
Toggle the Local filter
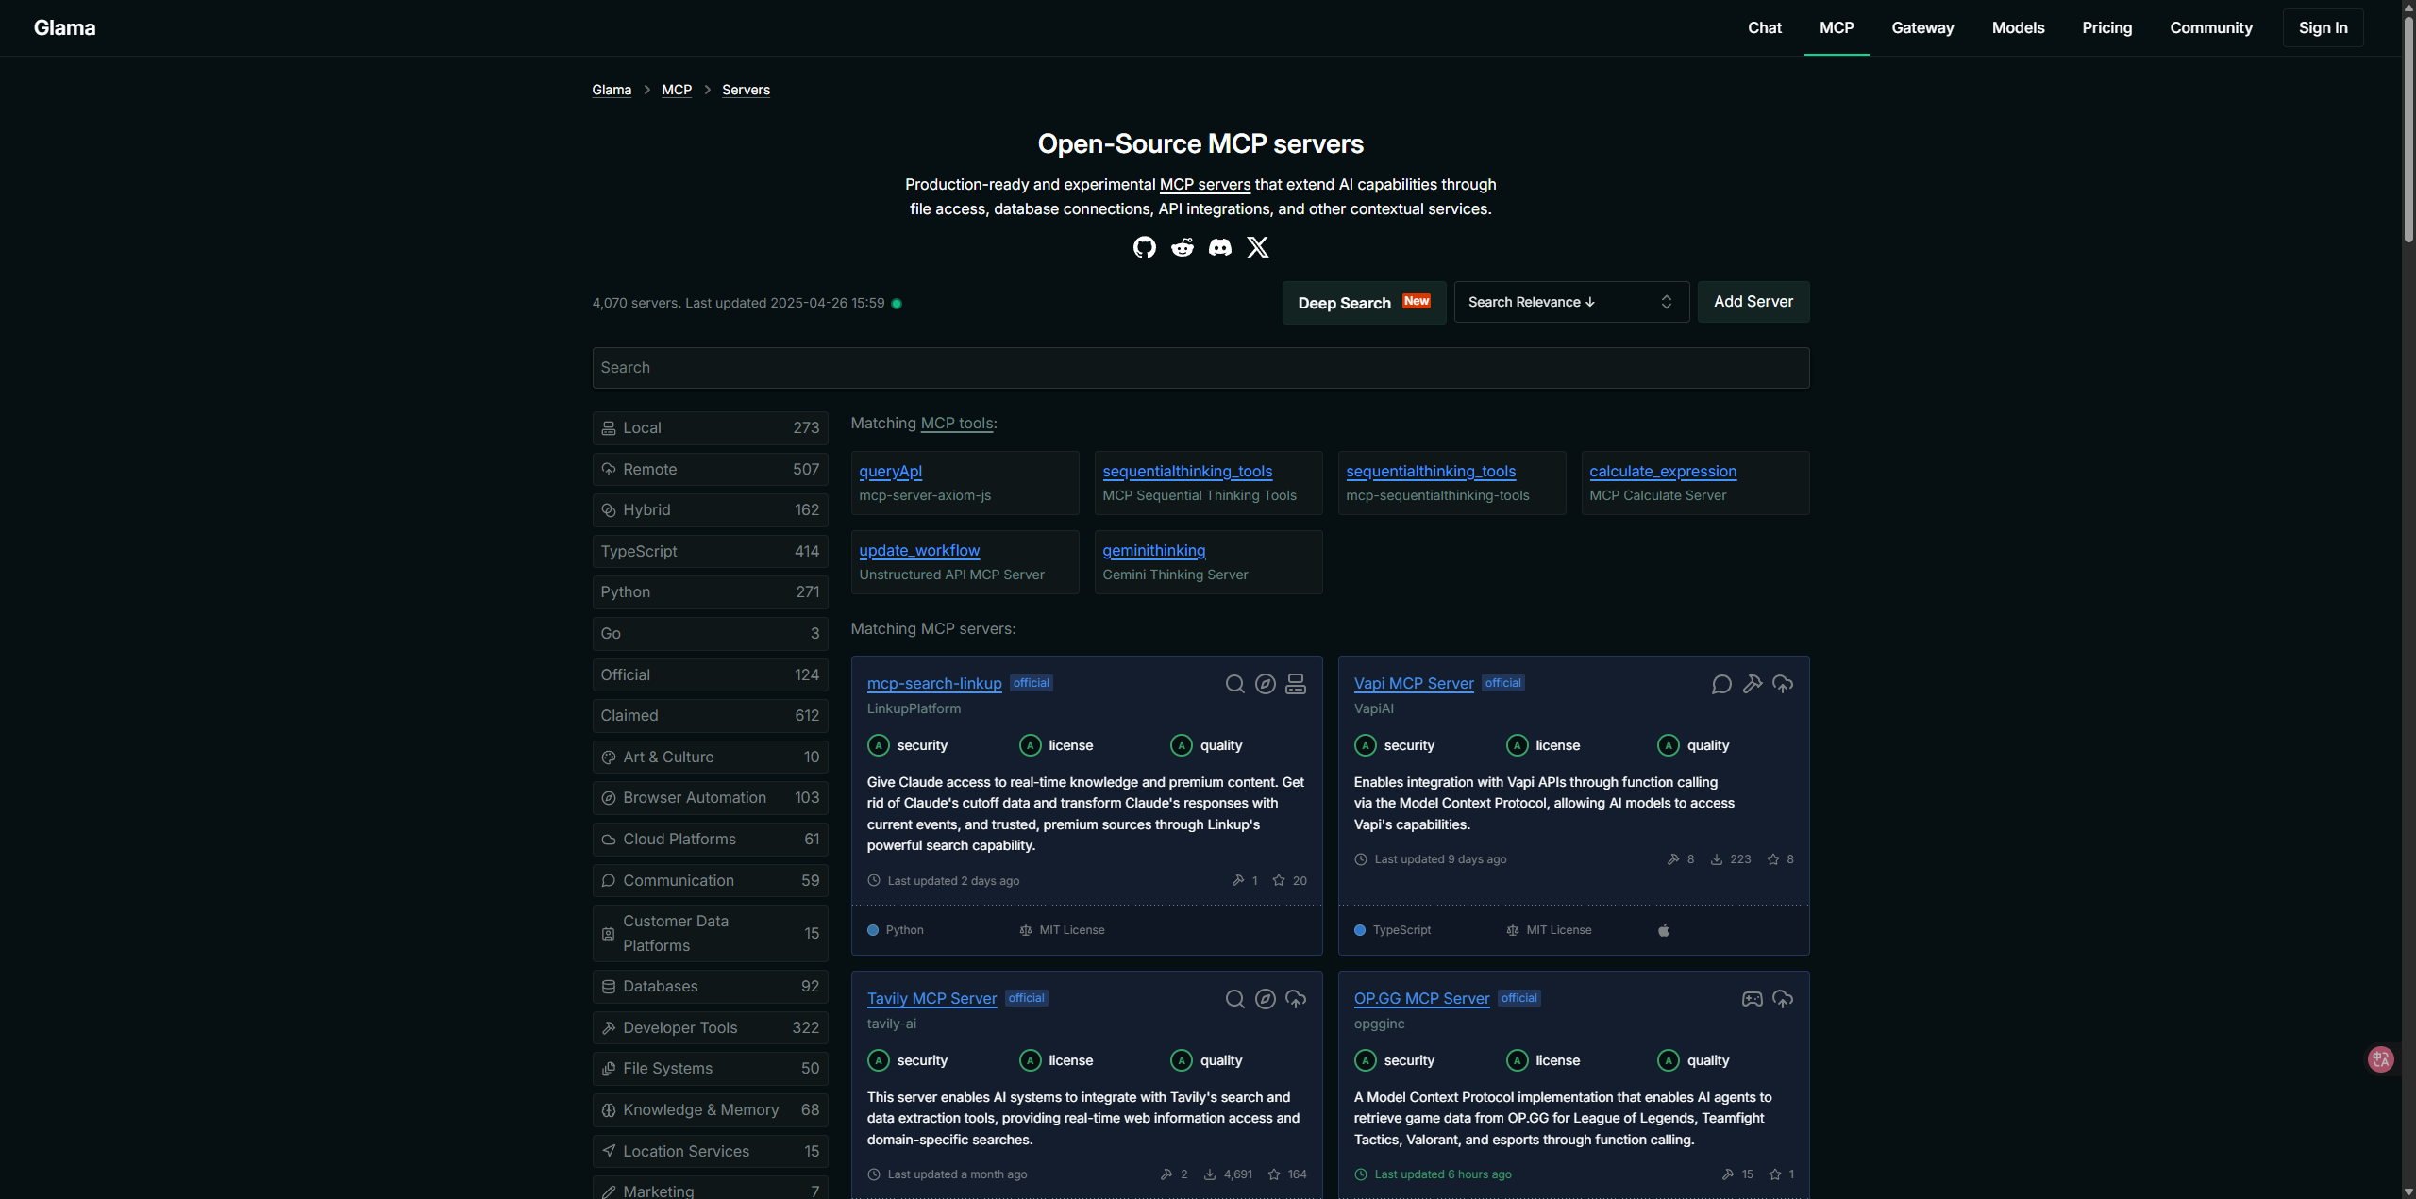click(710, 428)
